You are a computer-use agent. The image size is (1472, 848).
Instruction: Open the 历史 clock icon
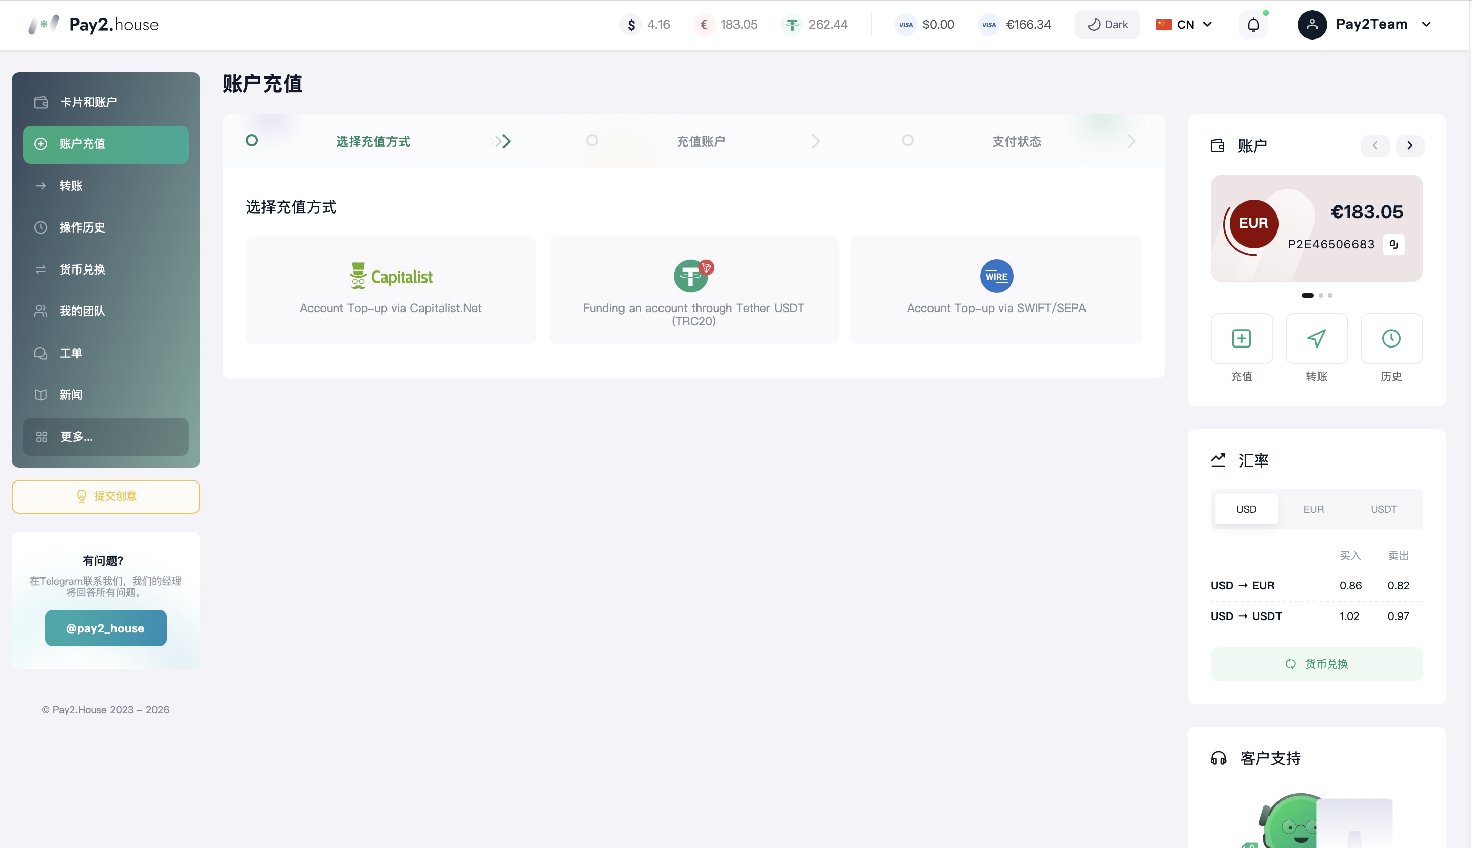1391,338
